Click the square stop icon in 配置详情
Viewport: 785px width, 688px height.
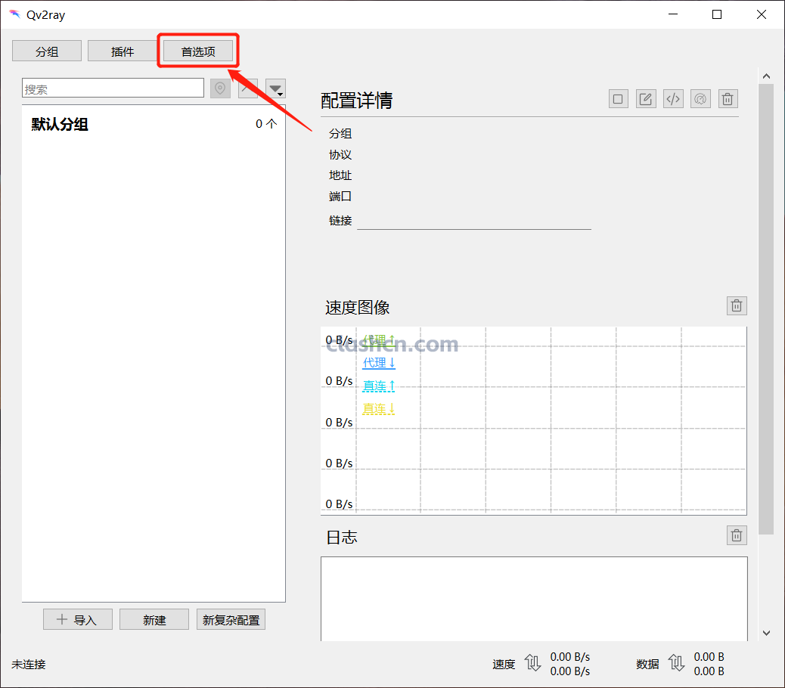[x=619, y=99]
